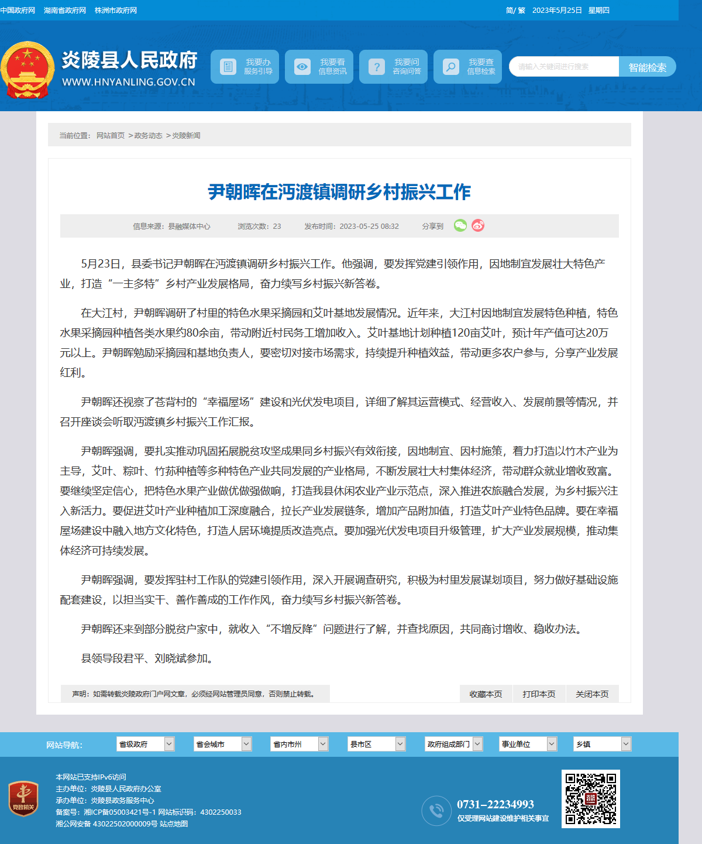Open the 乡镇 dropdown list
Viewport: 702px width, 844px height.
[x=603, y=744]
